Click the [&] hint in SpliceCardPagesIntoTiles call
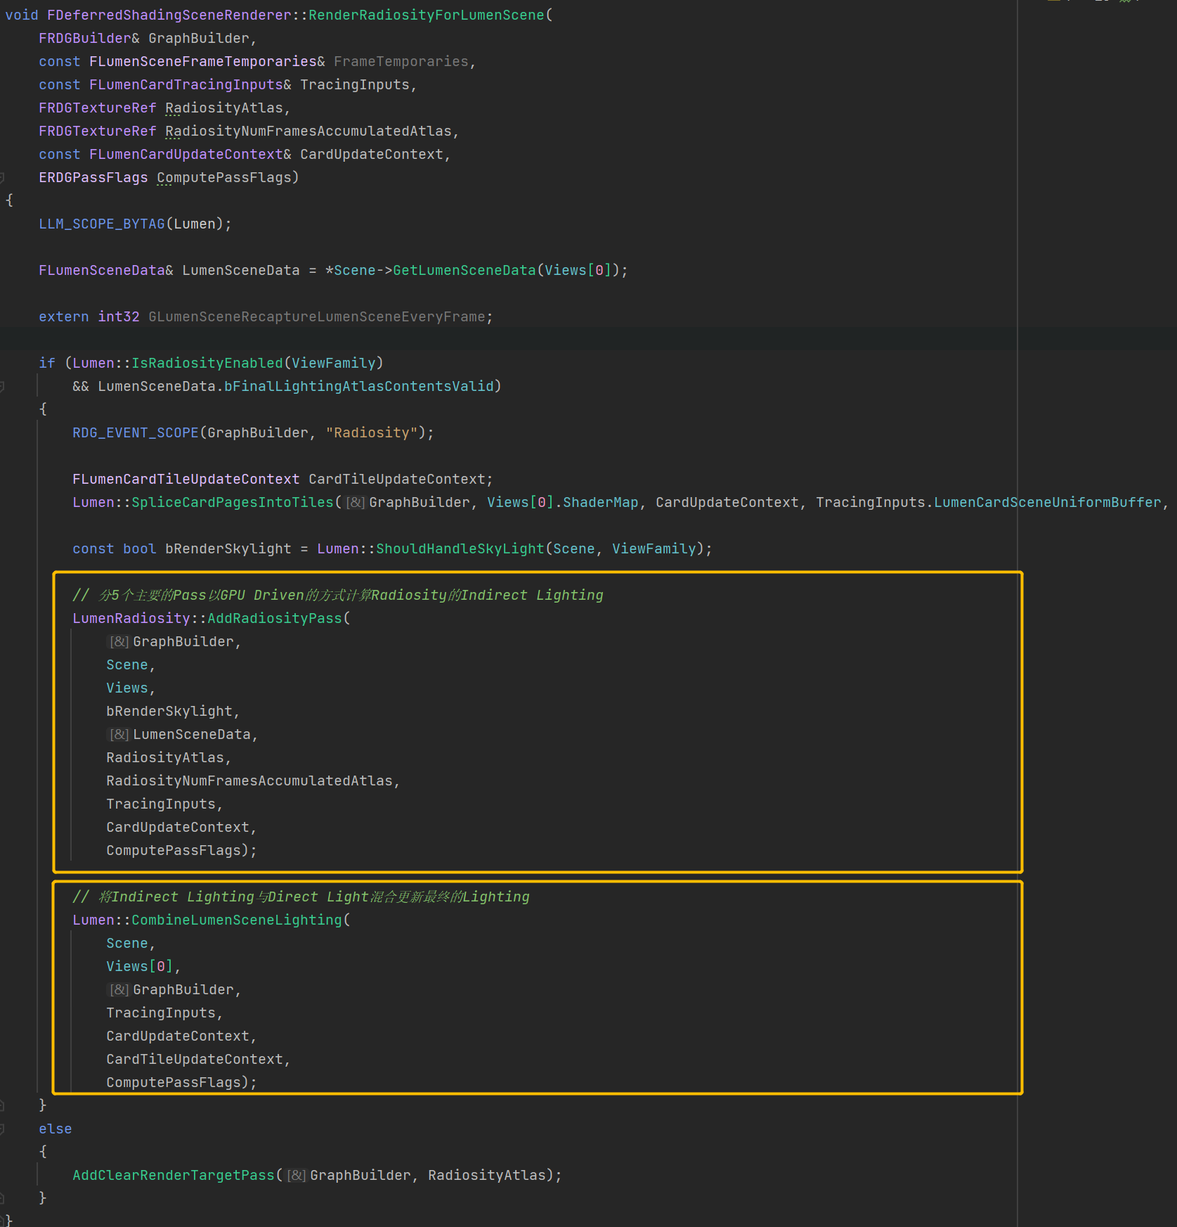1177x1227 pixels. click(355, 503)
